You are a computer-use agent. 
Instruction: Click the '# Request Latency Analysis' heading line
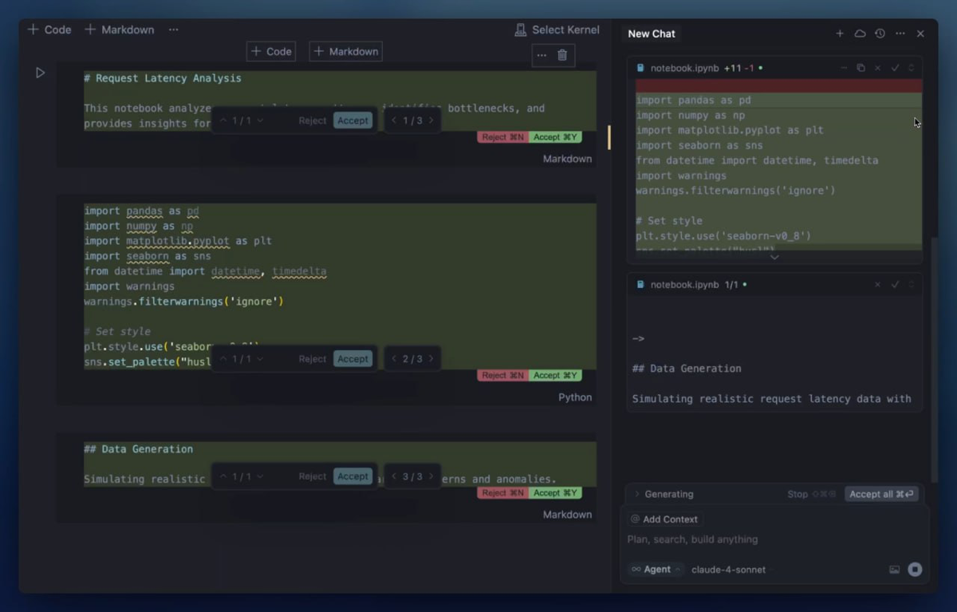(x=163, y=78)
